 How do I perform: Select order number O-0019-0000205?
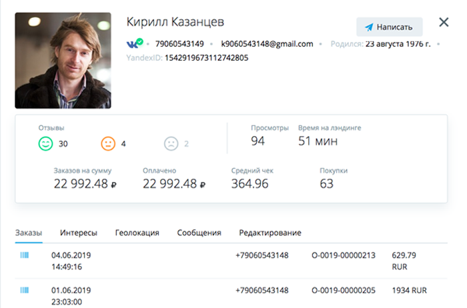tap(344, 291)
